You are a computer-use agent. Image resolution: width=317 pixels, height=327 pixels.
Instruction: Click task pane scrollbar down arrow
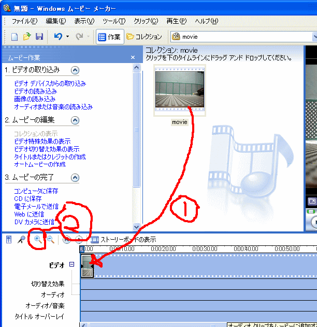[136, 227]
